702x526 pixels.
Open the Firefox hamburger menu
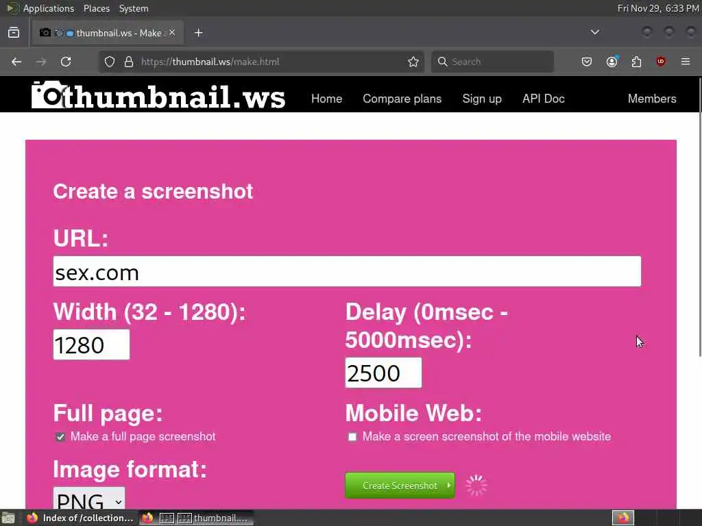[686, 62]
